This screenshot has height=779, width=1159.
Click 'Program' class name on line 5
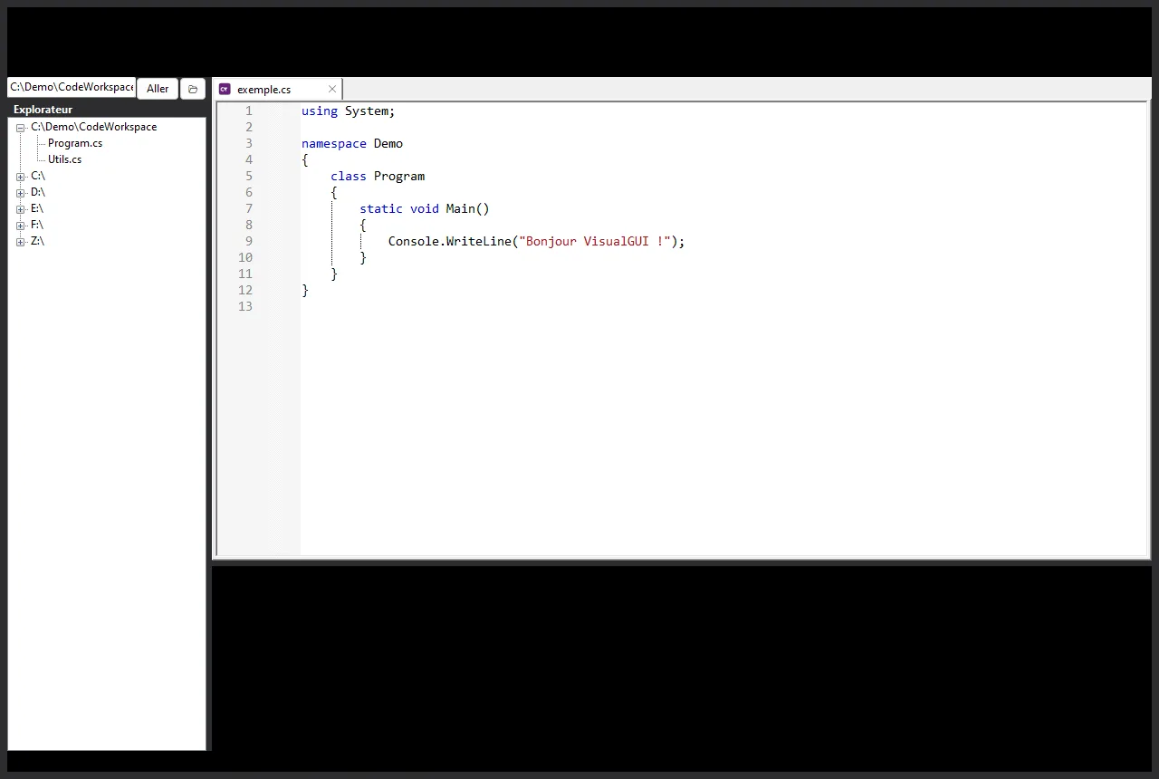(399, 176)
